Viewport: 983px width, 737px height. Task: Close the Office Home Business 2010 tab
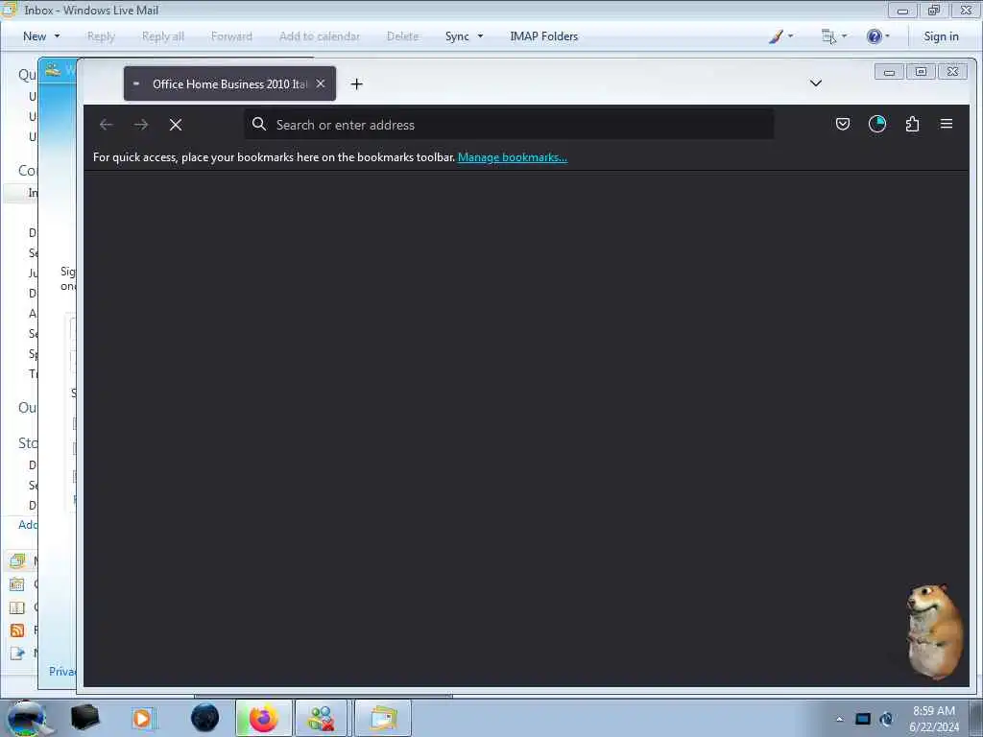click(321, 83)
